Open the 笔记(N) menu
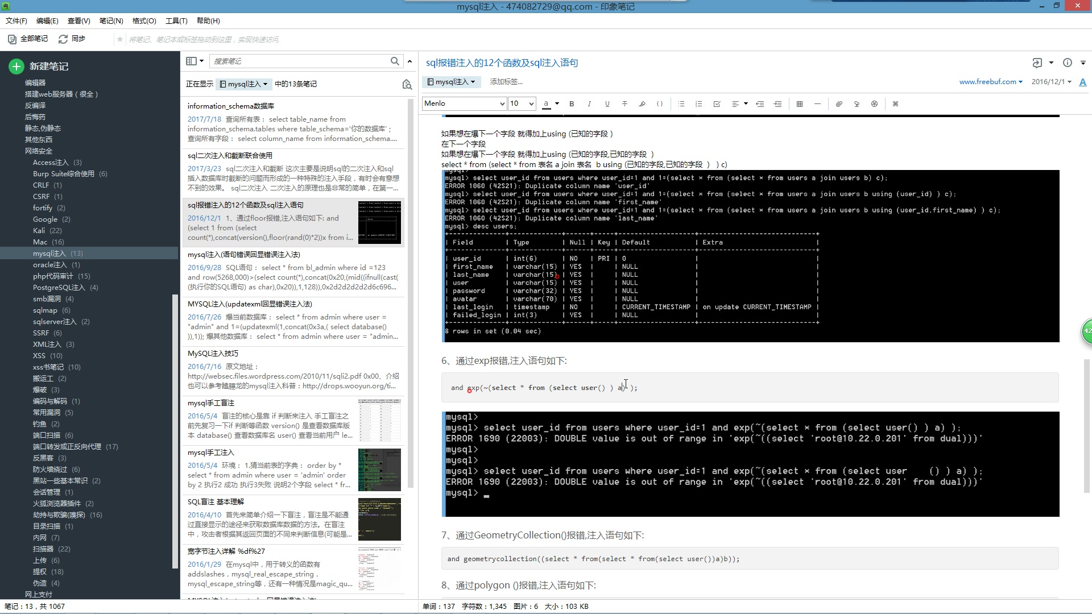This screenshot has width=1092, height=614. pyautogui.click(x=111, y=20)
